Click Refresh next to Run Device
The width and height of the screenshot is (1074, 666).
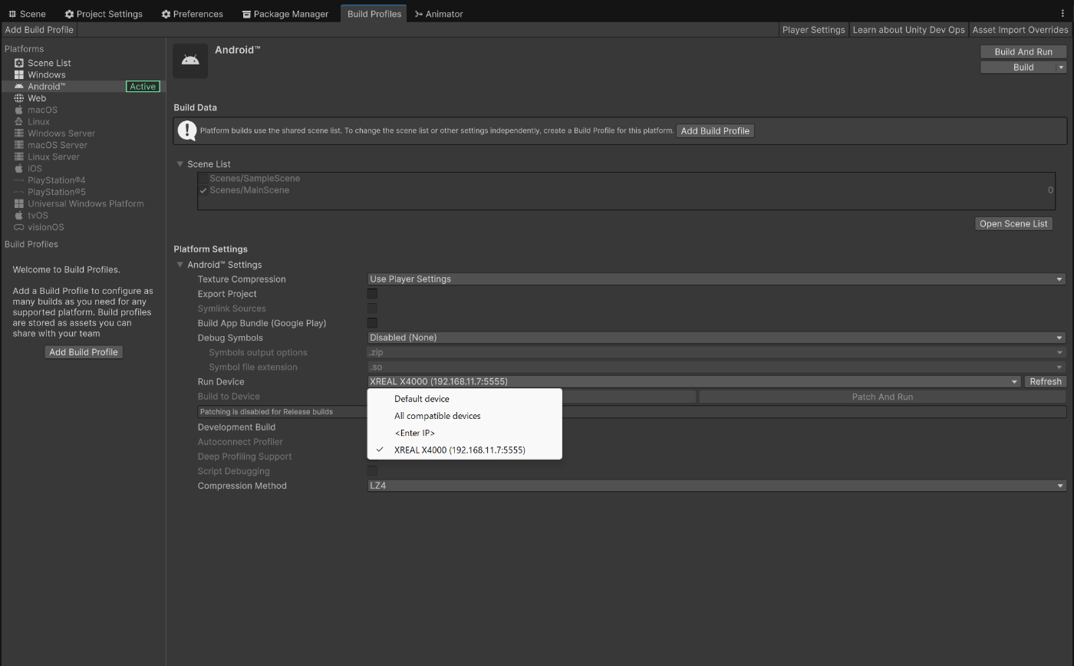pyautogui.click(x=1046, y=381)
